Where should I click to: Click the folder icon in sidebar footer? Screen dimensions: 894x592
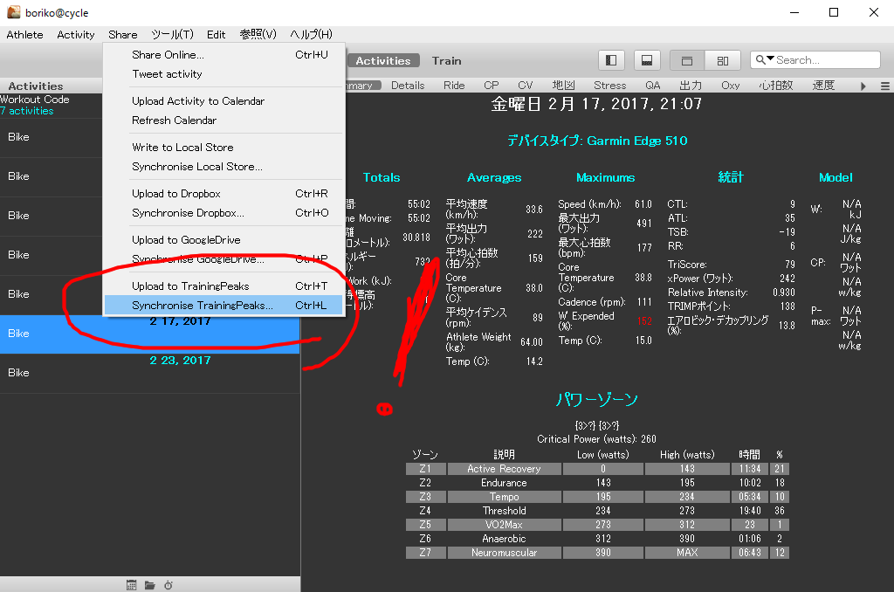[x=149, y=584]
